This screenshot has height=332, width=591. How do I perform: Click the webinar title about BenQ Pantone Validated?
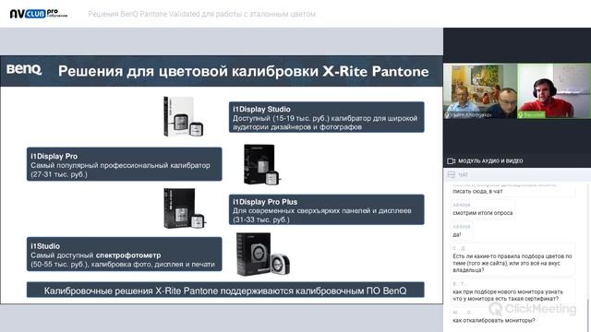[201, 14]
